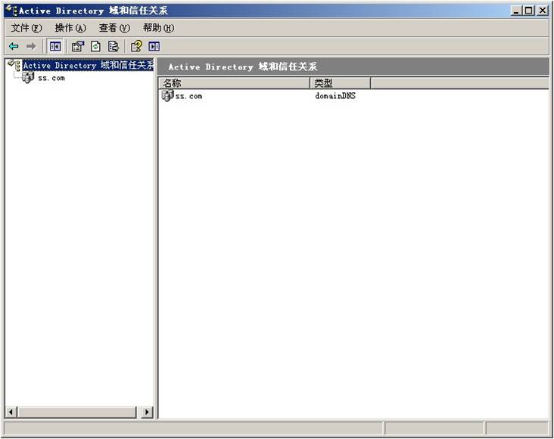Toggle the action pane toolbar icon
Image resolution: width=554 pixels, height=439 pixels.
pyautogui.click(x=154, y=46)
